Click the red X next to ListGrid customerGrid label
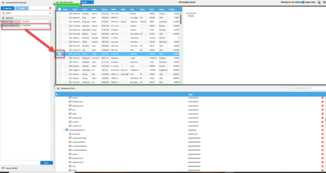The height and width of the screenshot is (173, 326). pyautogui.click(x=81, y=4)
